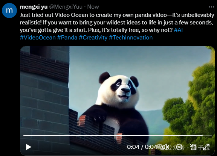This screenshot has width=217, height=156.
Task: Mute the video with the speaker icon
Action: click(x=165, y=147)
